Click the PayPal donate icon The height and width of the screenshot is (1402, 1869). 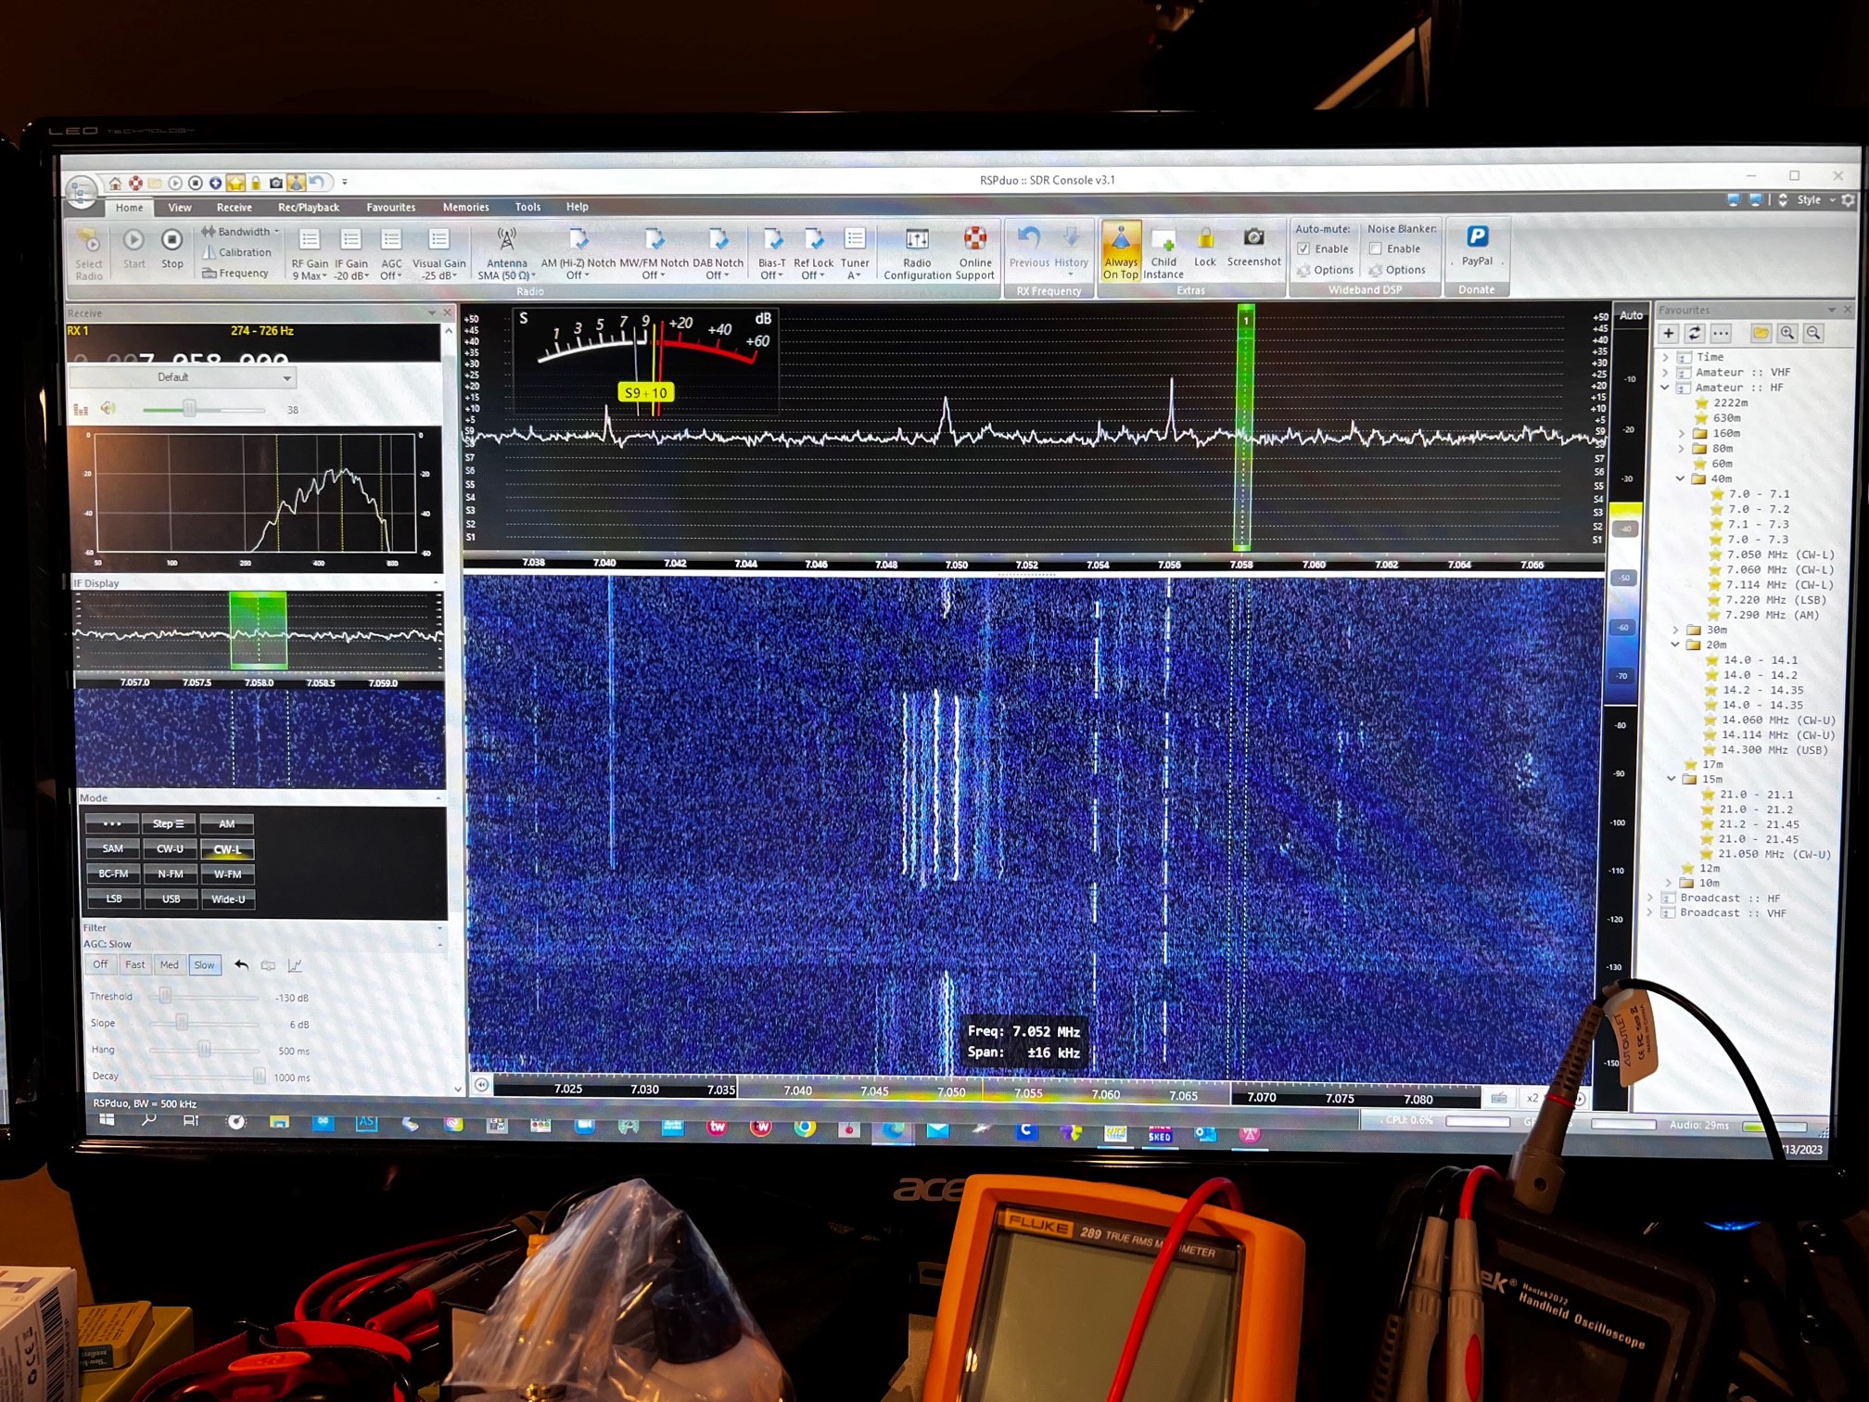[x=1476, y=238]
